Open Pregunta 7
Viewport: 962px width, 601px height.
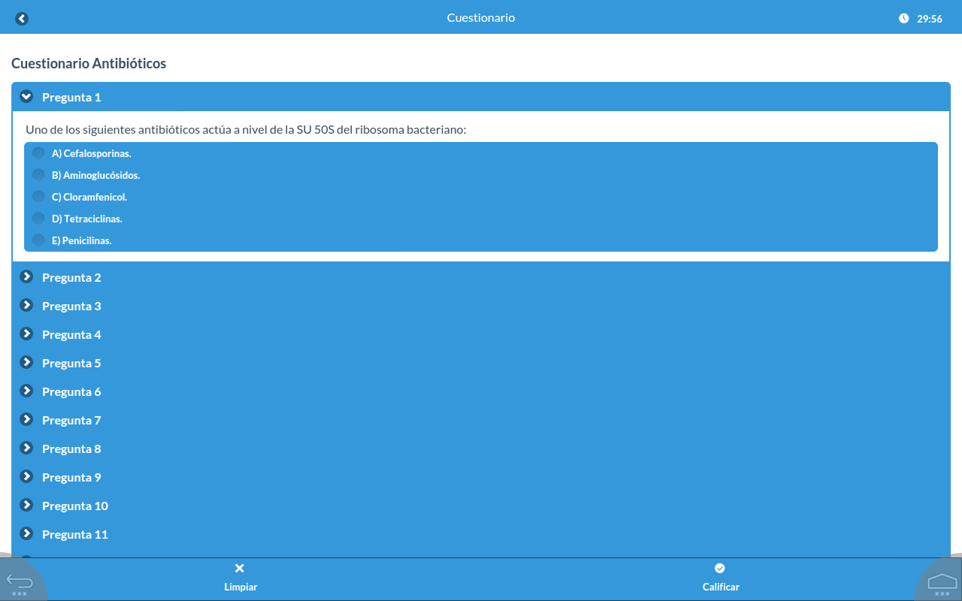click(481, 420)
